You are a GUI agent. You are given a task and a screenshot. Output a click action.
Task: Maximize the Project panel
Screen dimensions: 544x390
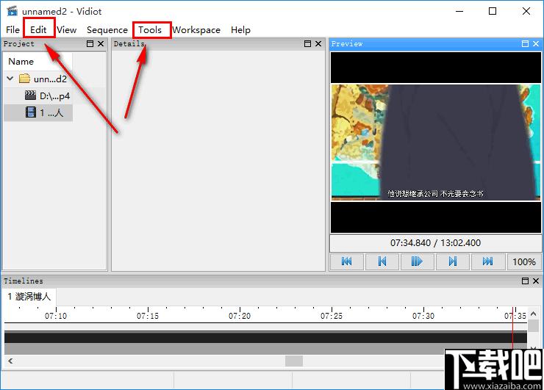click(x=90, y=43)
